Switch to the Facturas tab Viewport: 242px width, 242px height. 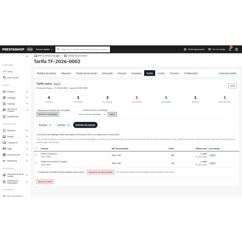(122, 73)
